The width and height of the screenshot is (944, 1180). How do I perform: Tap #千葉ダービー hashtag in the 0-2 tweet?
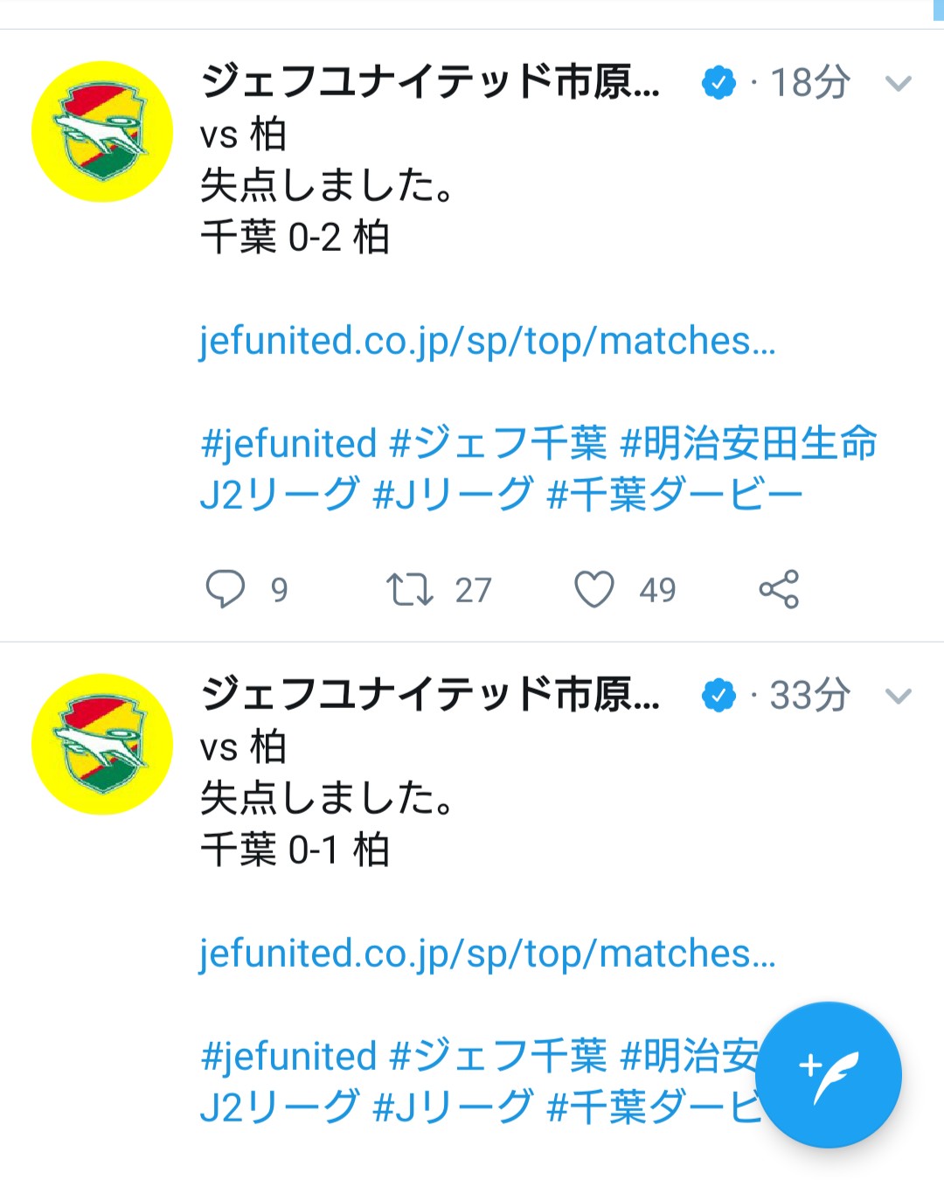pyautogui.click(x=674, y=495)
